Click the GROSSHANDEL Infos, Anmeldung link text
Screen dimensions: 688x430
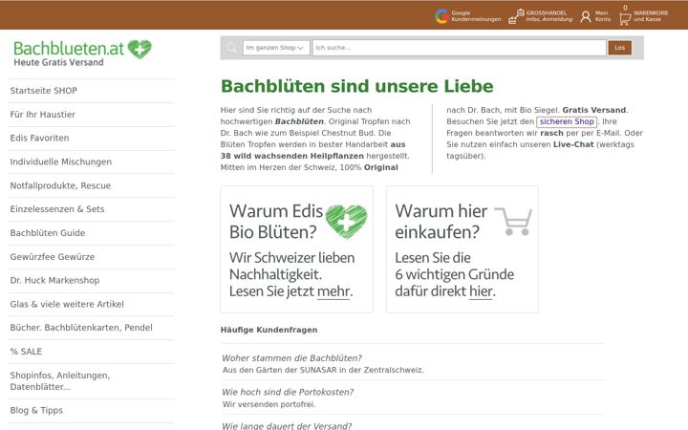click(x=548, y=16)
